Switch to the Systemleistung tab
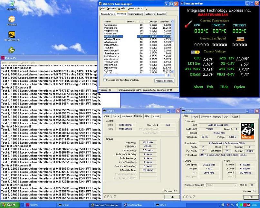This screenshot has height=208, width=260. coord(136,14)
